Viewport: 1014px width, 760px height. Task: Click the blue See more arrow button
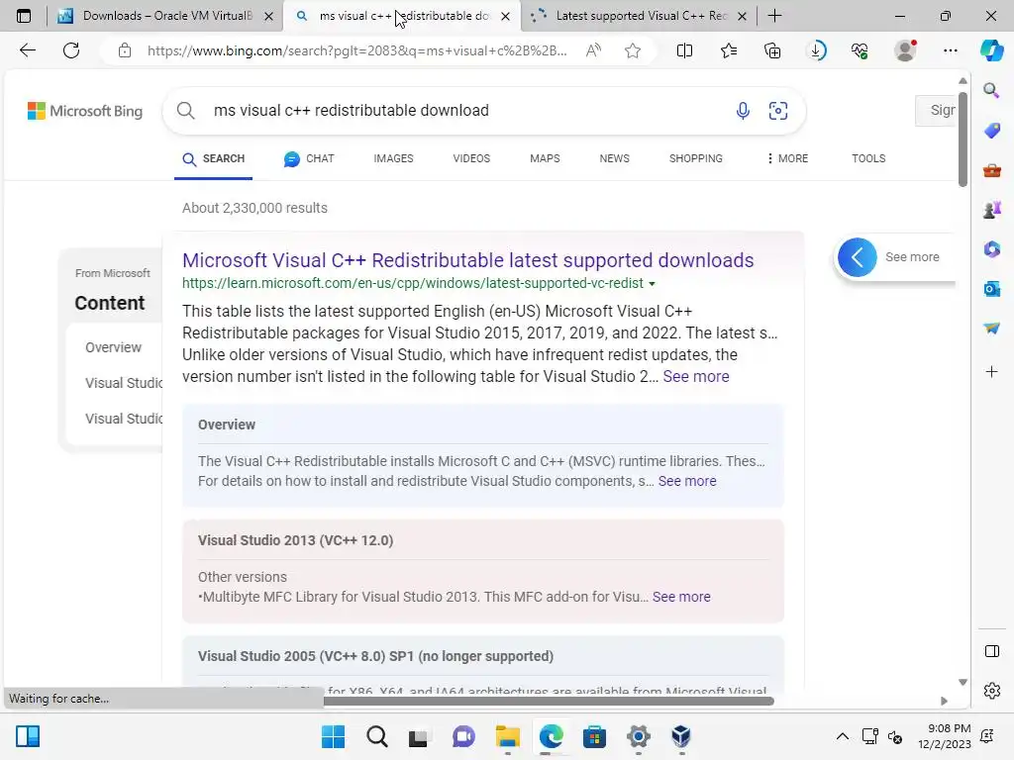pos(857,257)
